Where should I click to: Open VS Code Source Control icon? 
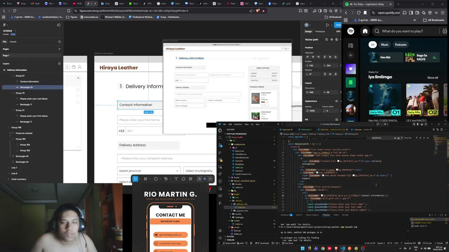[220, 145]
